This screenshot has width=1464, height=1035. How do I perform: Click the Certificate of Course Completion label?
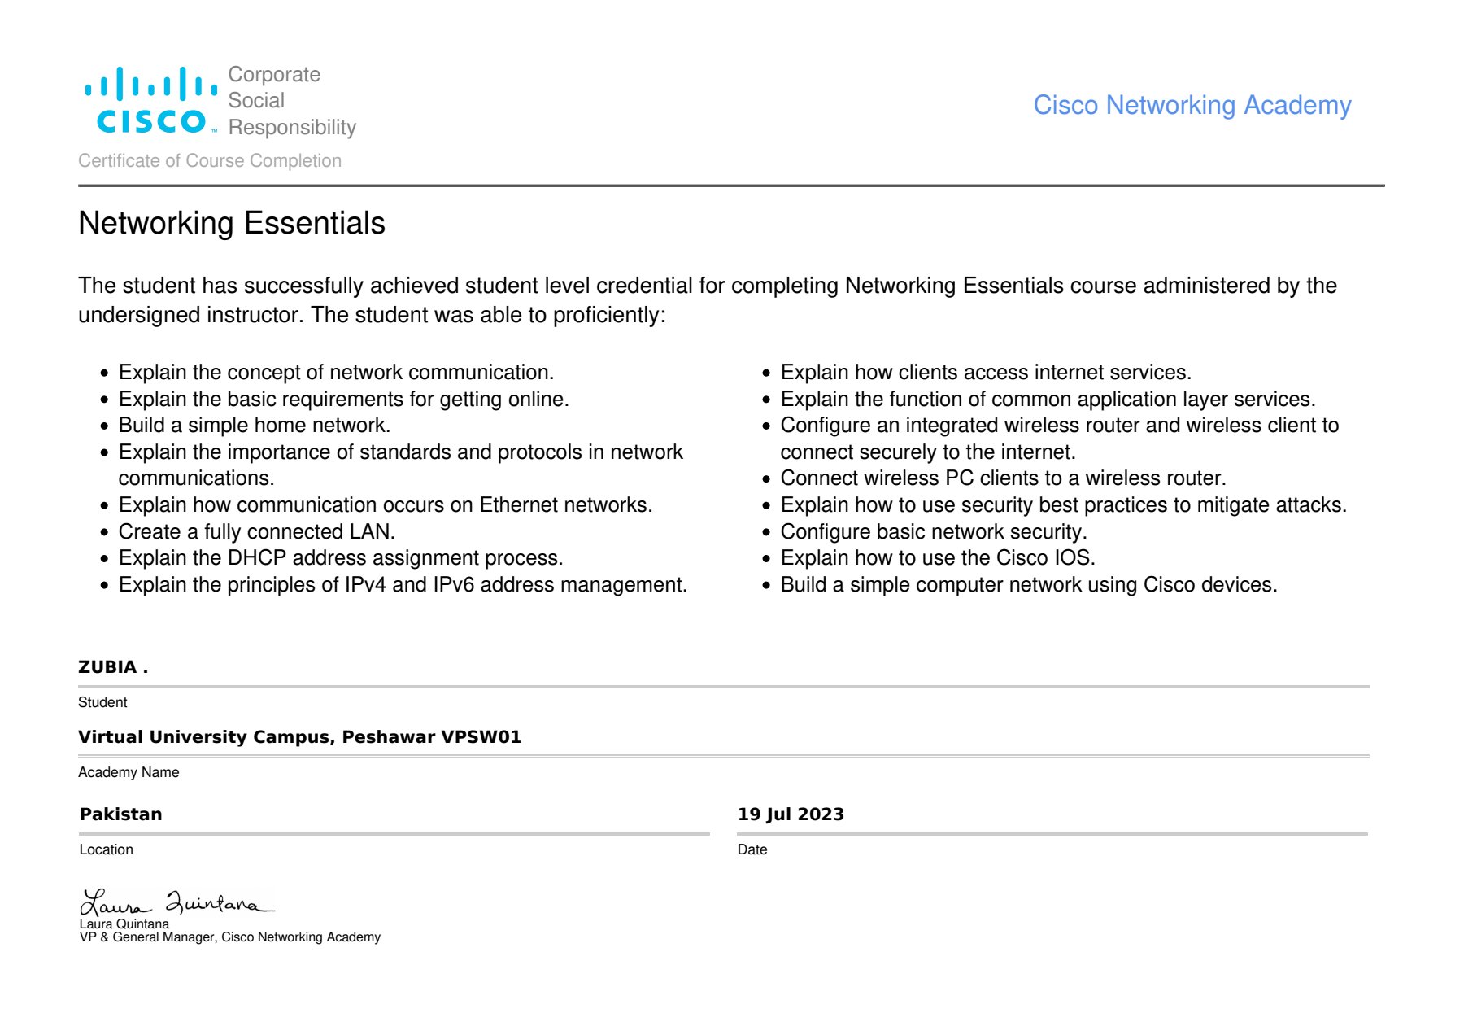point(210,161)
